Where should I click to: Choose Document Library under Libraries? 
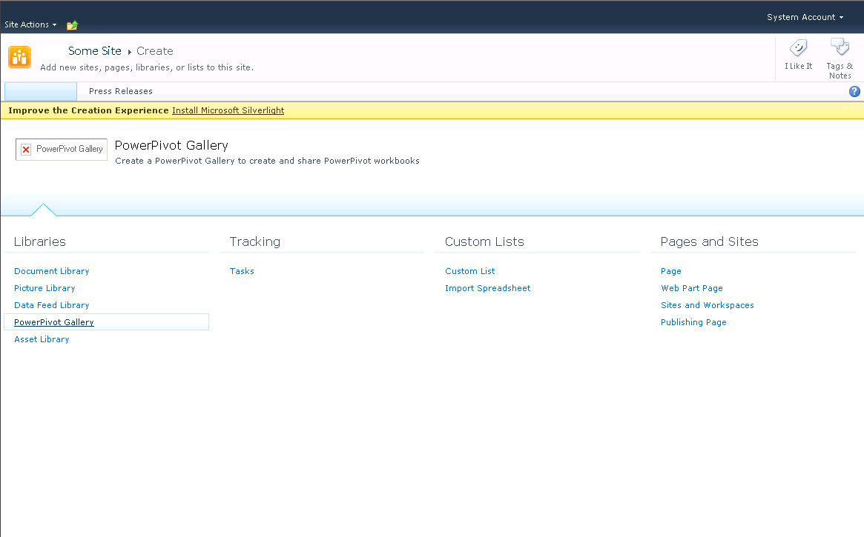click(x=52, y=271)
